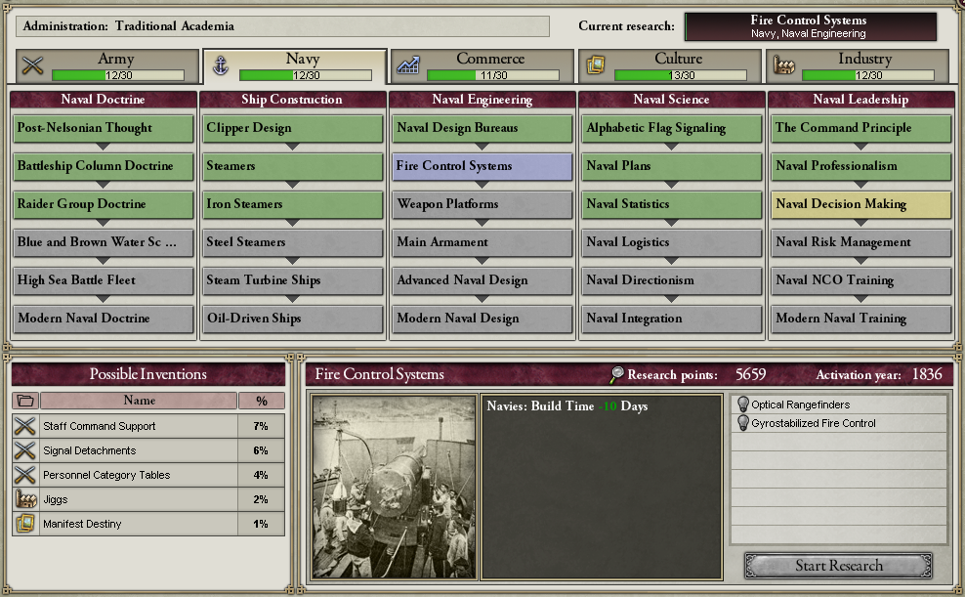965x597 pixels.
Task: Click the folder icon in Possible Inventions header
Action: [25, 401]
